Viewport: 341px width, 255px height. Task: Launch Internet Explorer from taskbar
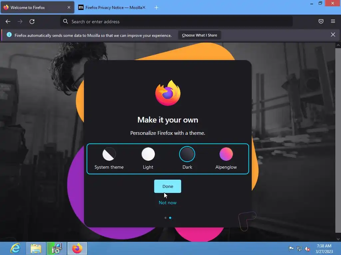click(15, 248)
